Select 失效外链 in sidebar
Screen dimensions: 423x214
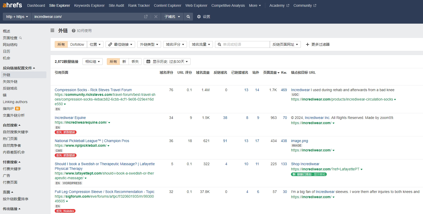(x=10, y=82)
